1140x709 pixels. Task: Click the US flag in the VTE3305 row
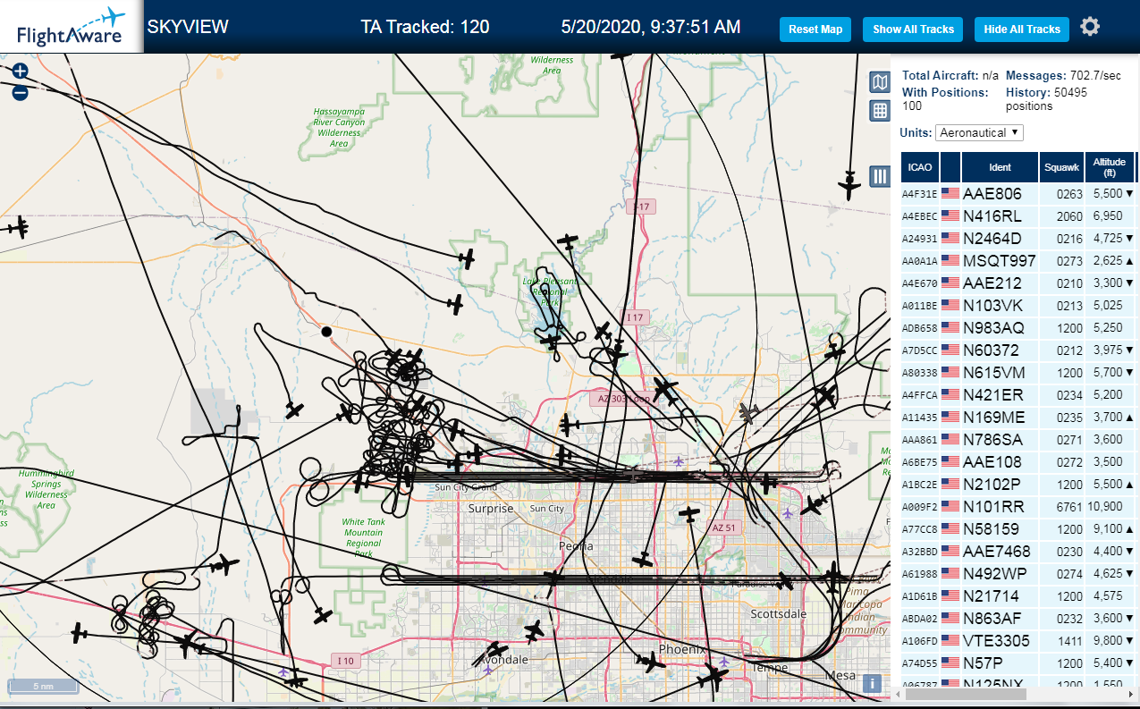950,641
